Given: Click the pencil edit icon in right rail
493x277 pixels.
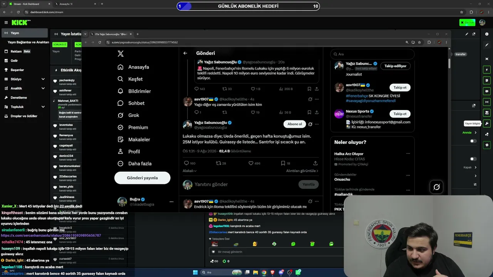Looking at the screenshot, I should click(x=487, y=45).
